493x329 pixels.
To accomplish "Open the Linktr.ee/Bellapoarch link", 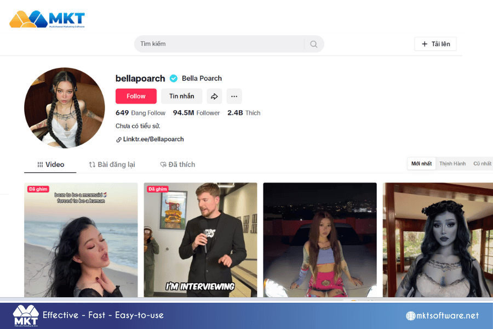I will [x=153, y=139].
